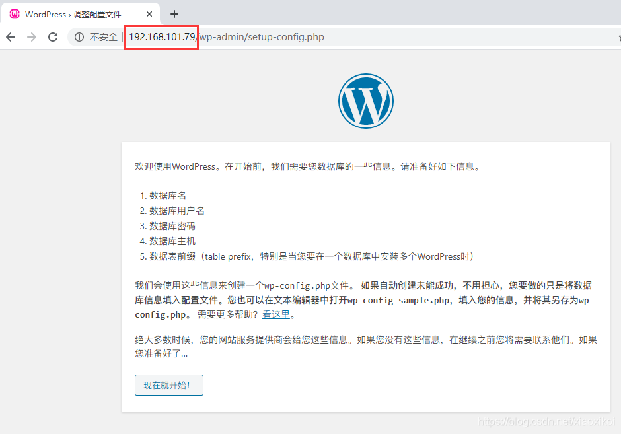Click the address bar URL text
The height and width of the screenshot is (434, 621).
tap(227, 37)
